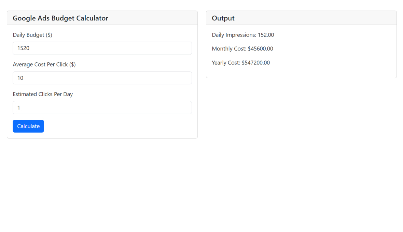Image resolution: width=403 pixels, height=232 pixels.
Task: Click the Output panel heading
Action: pyautogui.click(x=223, y=18)
